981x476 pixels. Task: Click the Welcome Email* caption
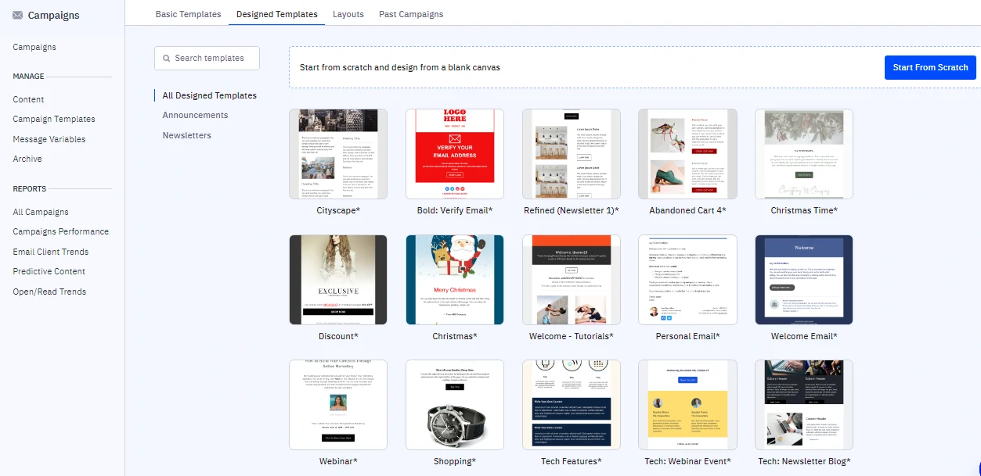coord(804,336)
